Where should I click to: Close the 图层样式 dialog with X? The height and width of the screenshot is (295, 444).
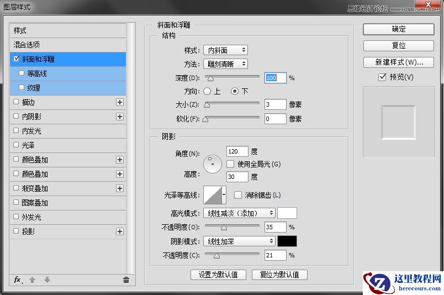(x=428, y=4)
